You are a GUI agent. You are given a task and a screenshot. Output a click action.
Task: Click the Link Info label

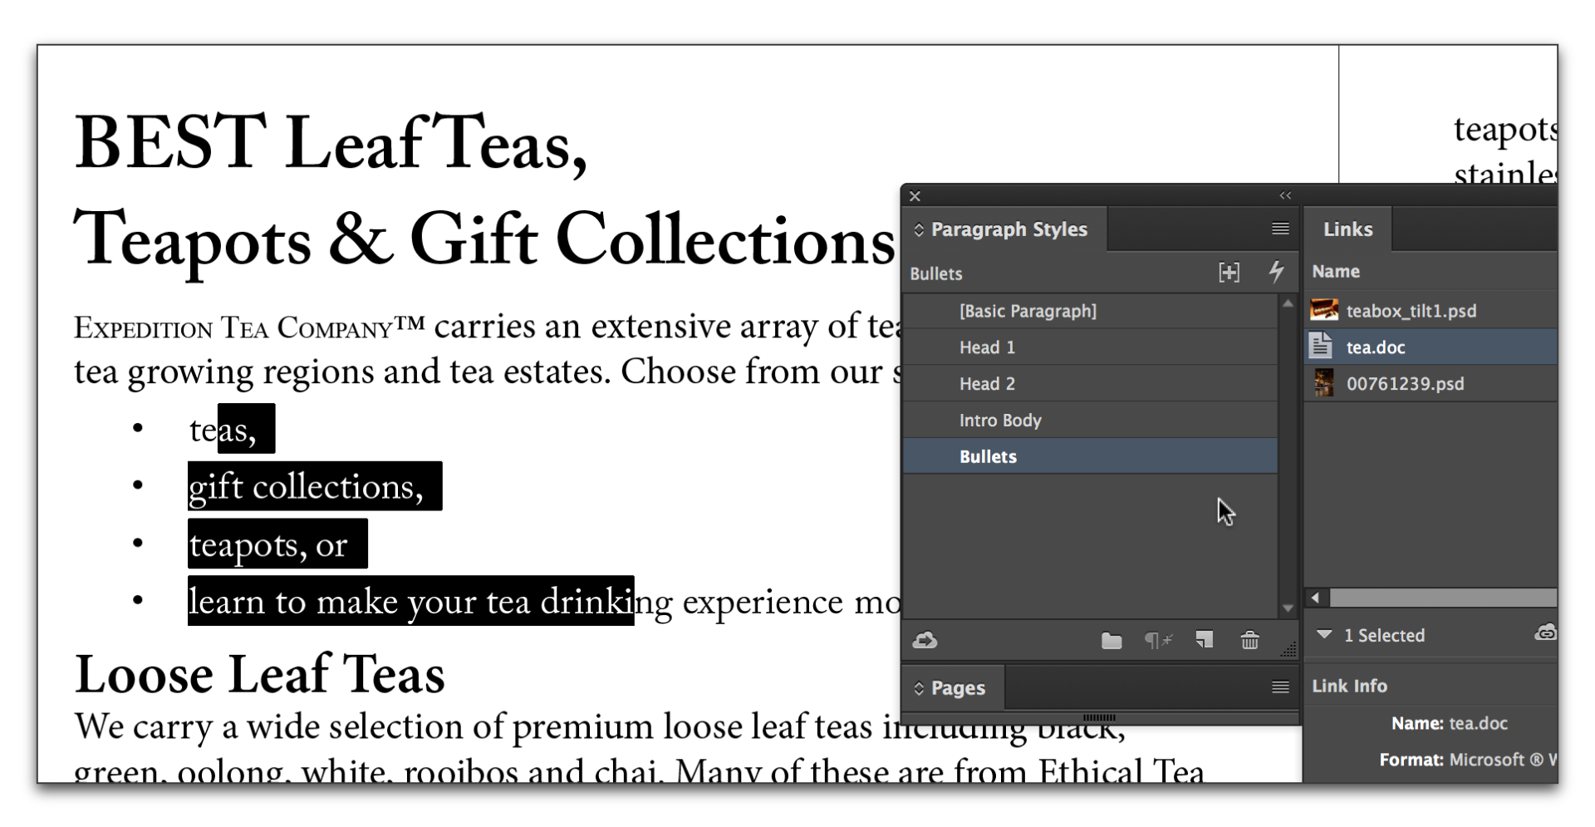click(1349, 686)
